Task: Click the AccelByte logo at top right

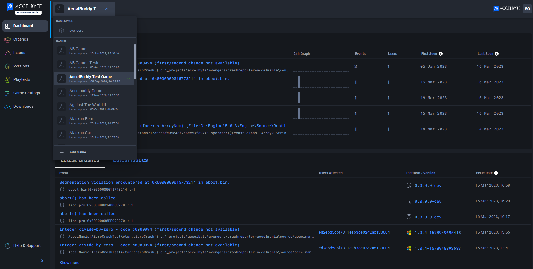Action: click(x=507, y=8)
